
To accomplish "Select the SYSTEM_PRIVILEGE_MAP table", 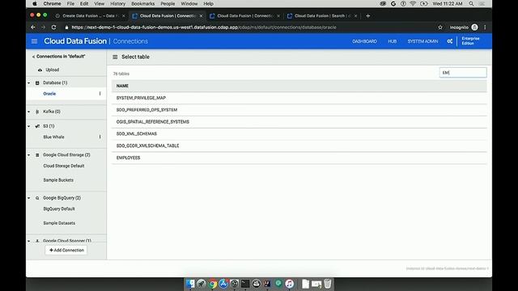I will click(299, 98).
